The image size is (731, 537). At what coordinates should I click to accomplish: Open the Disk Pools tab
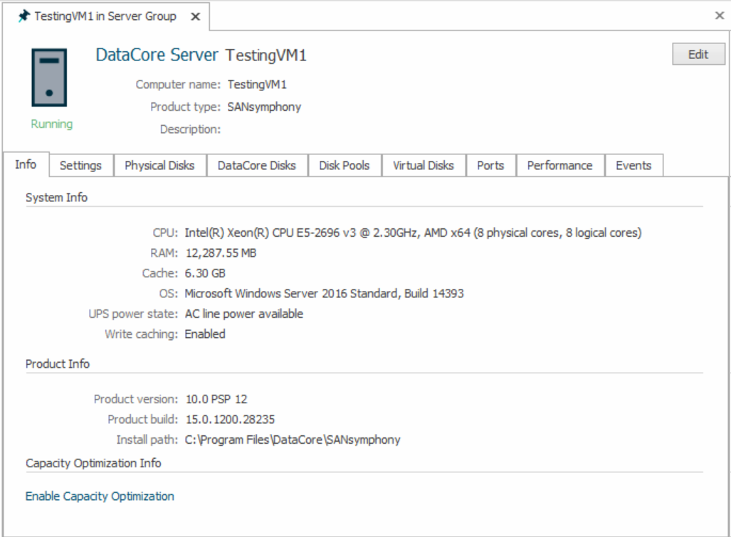tap(345, 166)
